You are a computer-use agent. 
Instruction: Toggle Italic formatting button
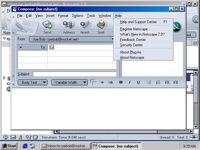pyautogui.click(x=130, y=82)
